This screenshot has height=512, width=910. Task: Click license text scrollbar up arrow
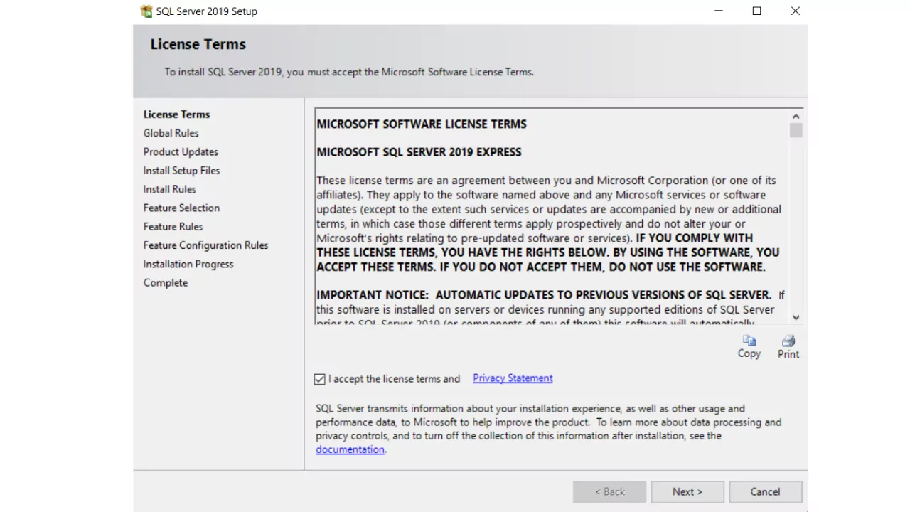pos(796,116)
